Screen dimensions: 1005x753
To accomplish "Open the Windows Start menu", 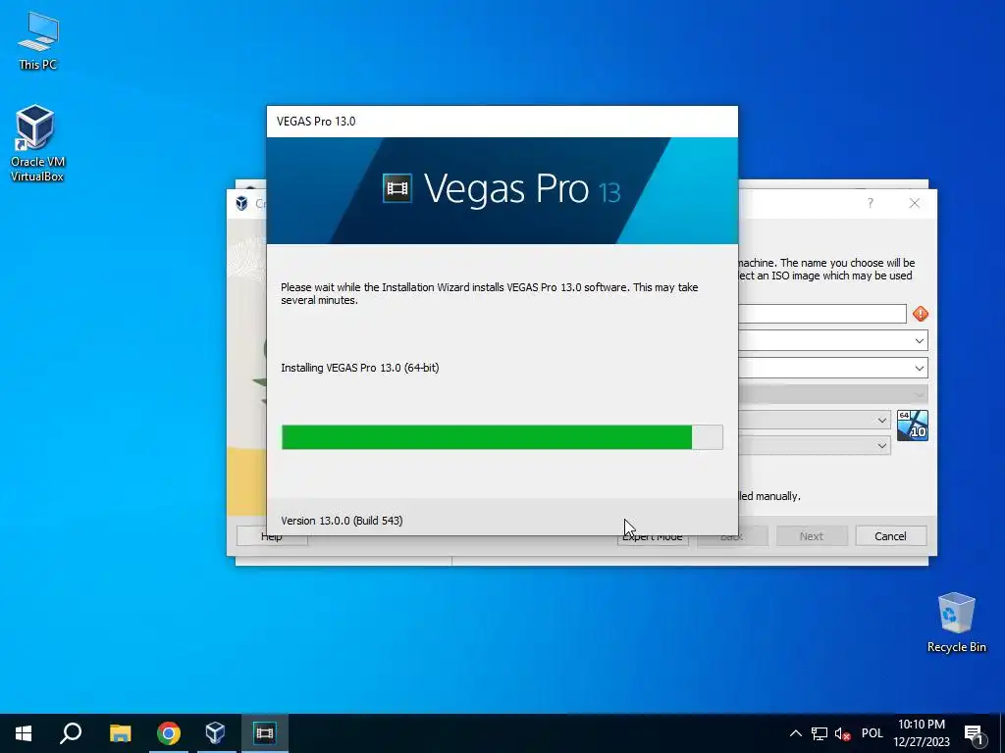I will pos(24,733).
